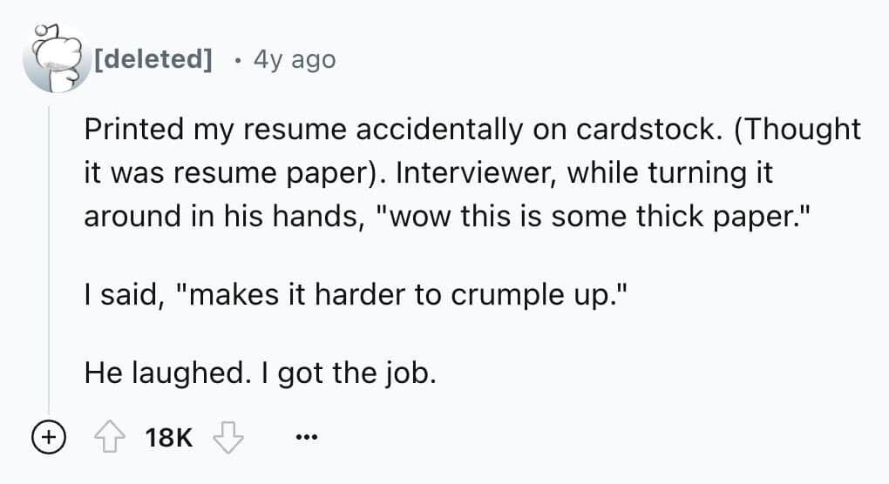Click the deleted user's avatar icon
Viewport: 889px width, 484px height.
[x=57, y=59]
